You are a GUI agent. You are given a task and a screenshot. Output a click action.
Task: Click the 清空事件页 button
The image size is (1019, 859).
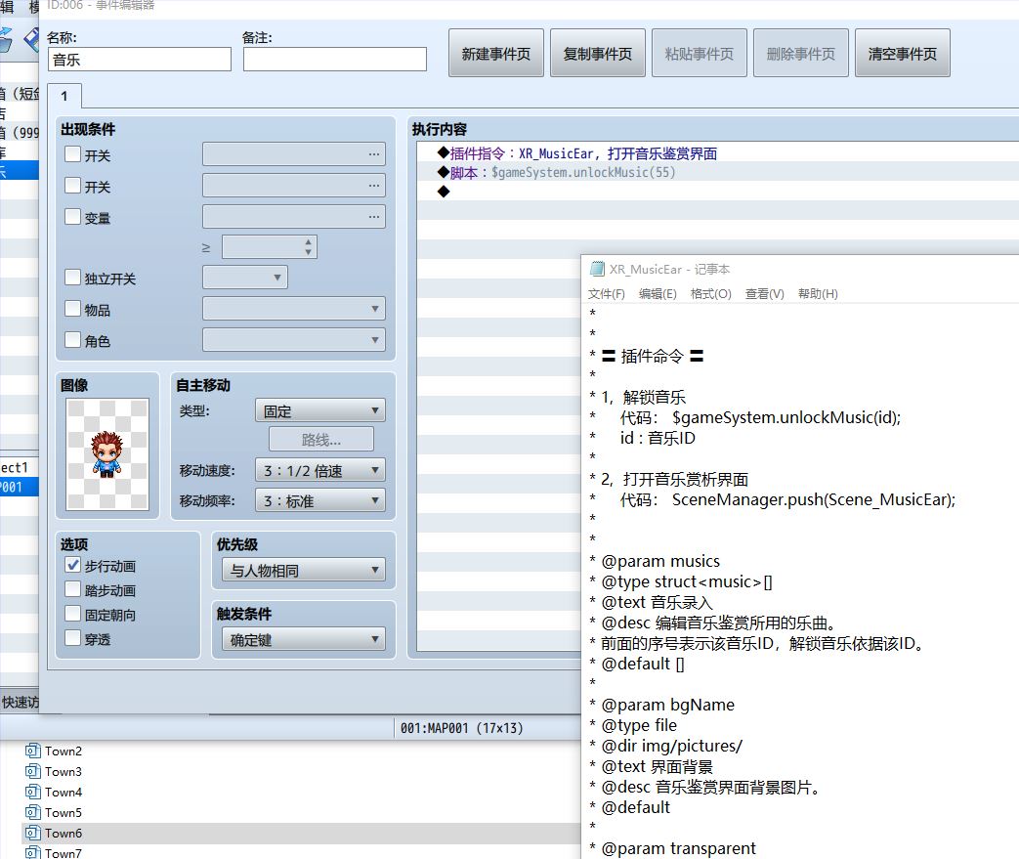902,54
